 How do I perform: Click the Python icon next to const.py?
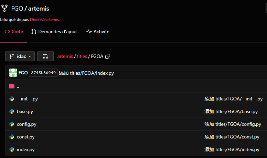pyautogui.click(x=12, y=137)
